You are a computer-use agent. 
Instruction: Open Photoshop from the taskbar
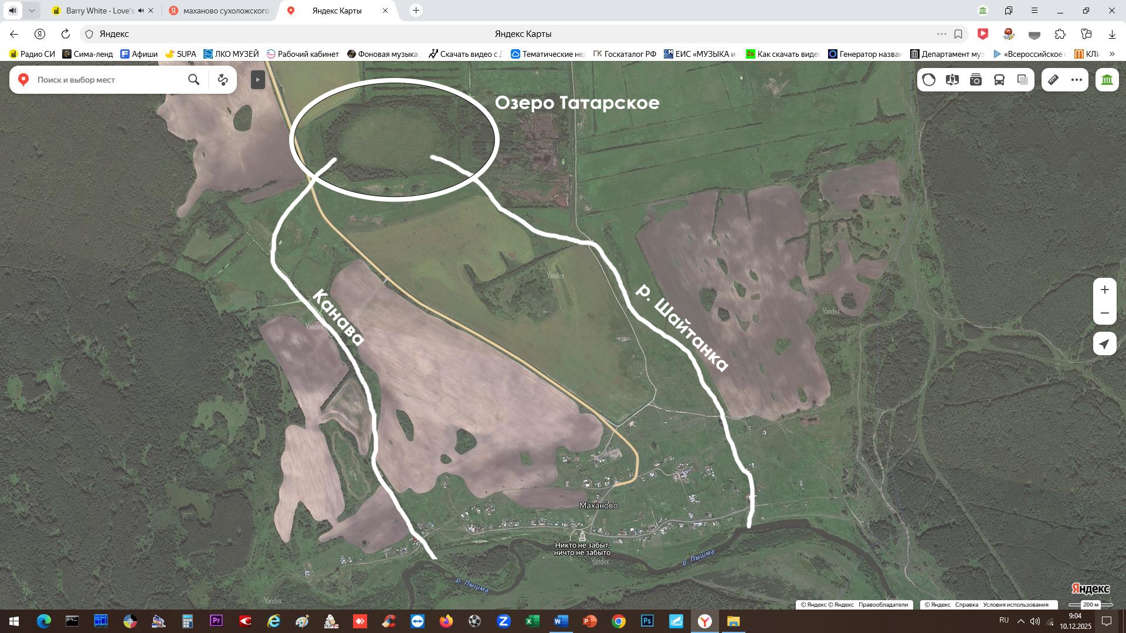[x=647, y=621]
